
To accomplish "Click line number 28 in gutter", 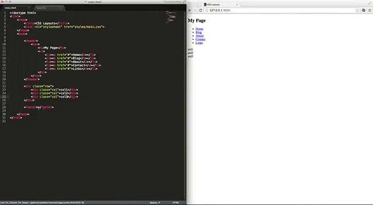I will (x=4, y=108).
